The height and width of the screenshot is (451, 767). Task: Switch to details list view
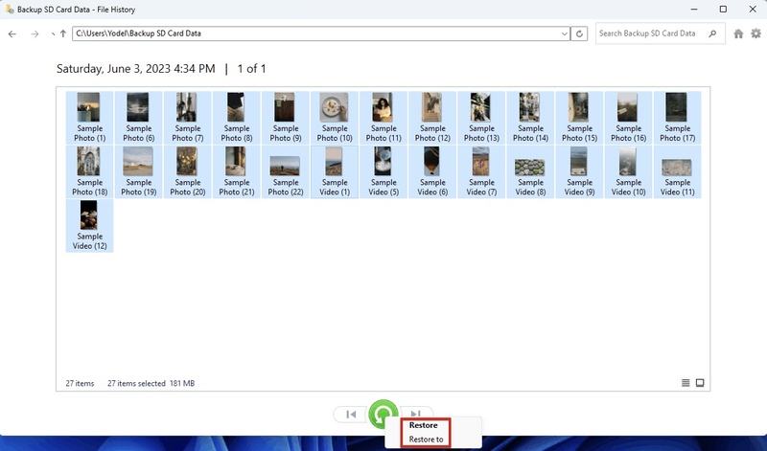tap(686, 383)
